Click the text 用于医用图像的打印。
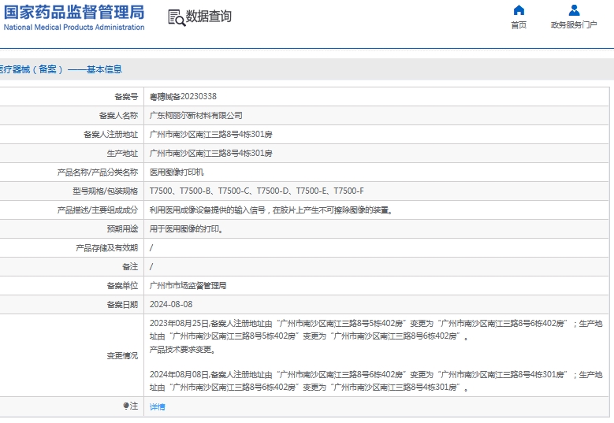614x423 pixels. 186,229
